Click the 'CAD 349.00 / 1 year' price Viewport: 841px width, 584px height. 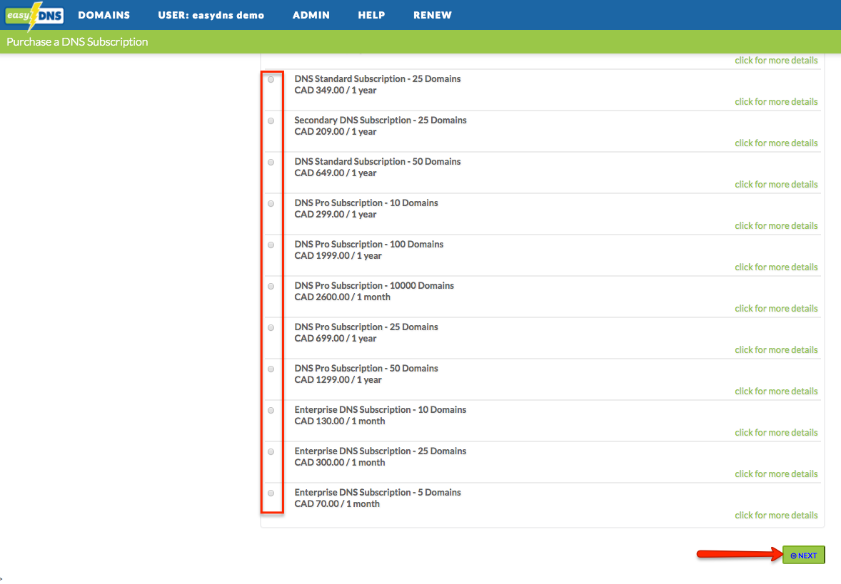(x=336, y=90)
